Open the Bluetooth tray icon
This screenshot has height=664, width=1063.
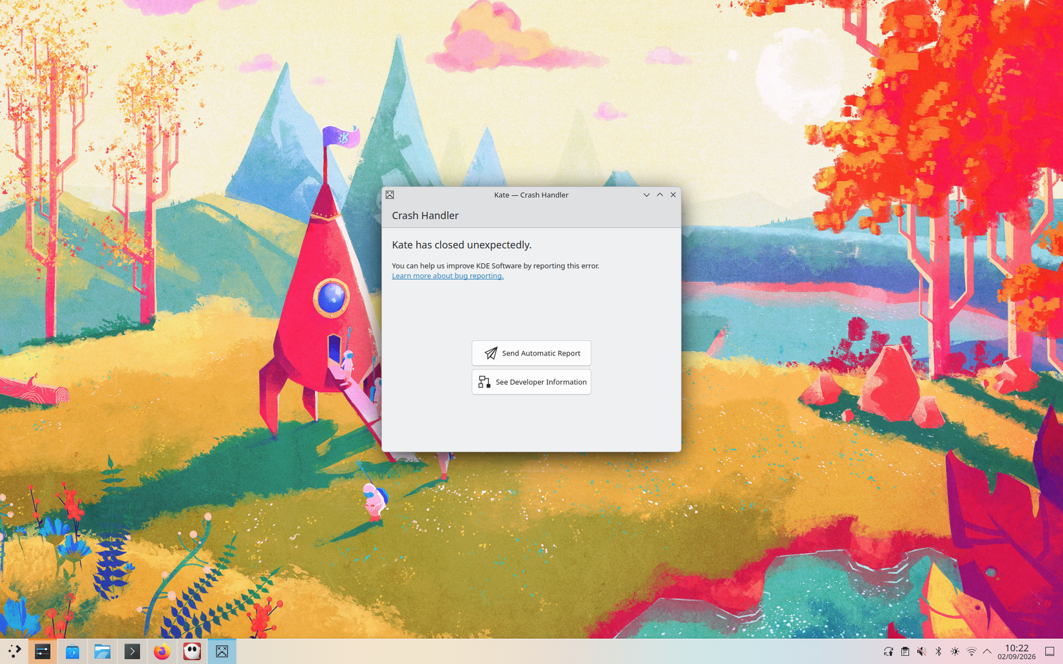(939, 652)
